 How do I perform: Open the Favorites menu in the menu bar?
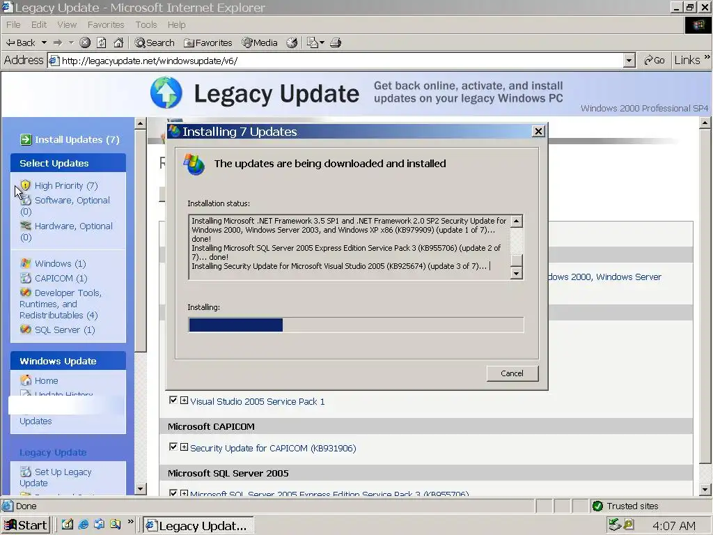click(x=106, y=24)
